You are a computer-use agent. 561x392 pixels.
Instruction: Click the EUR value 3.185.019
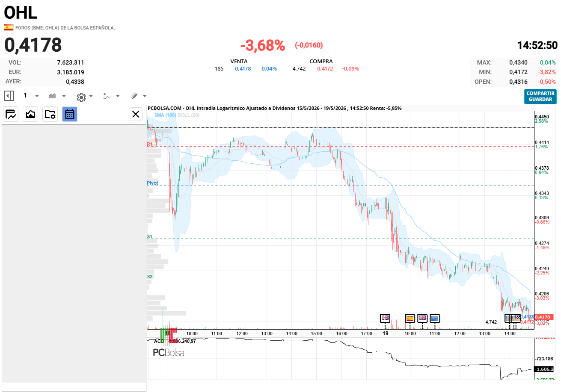(70, 72)
